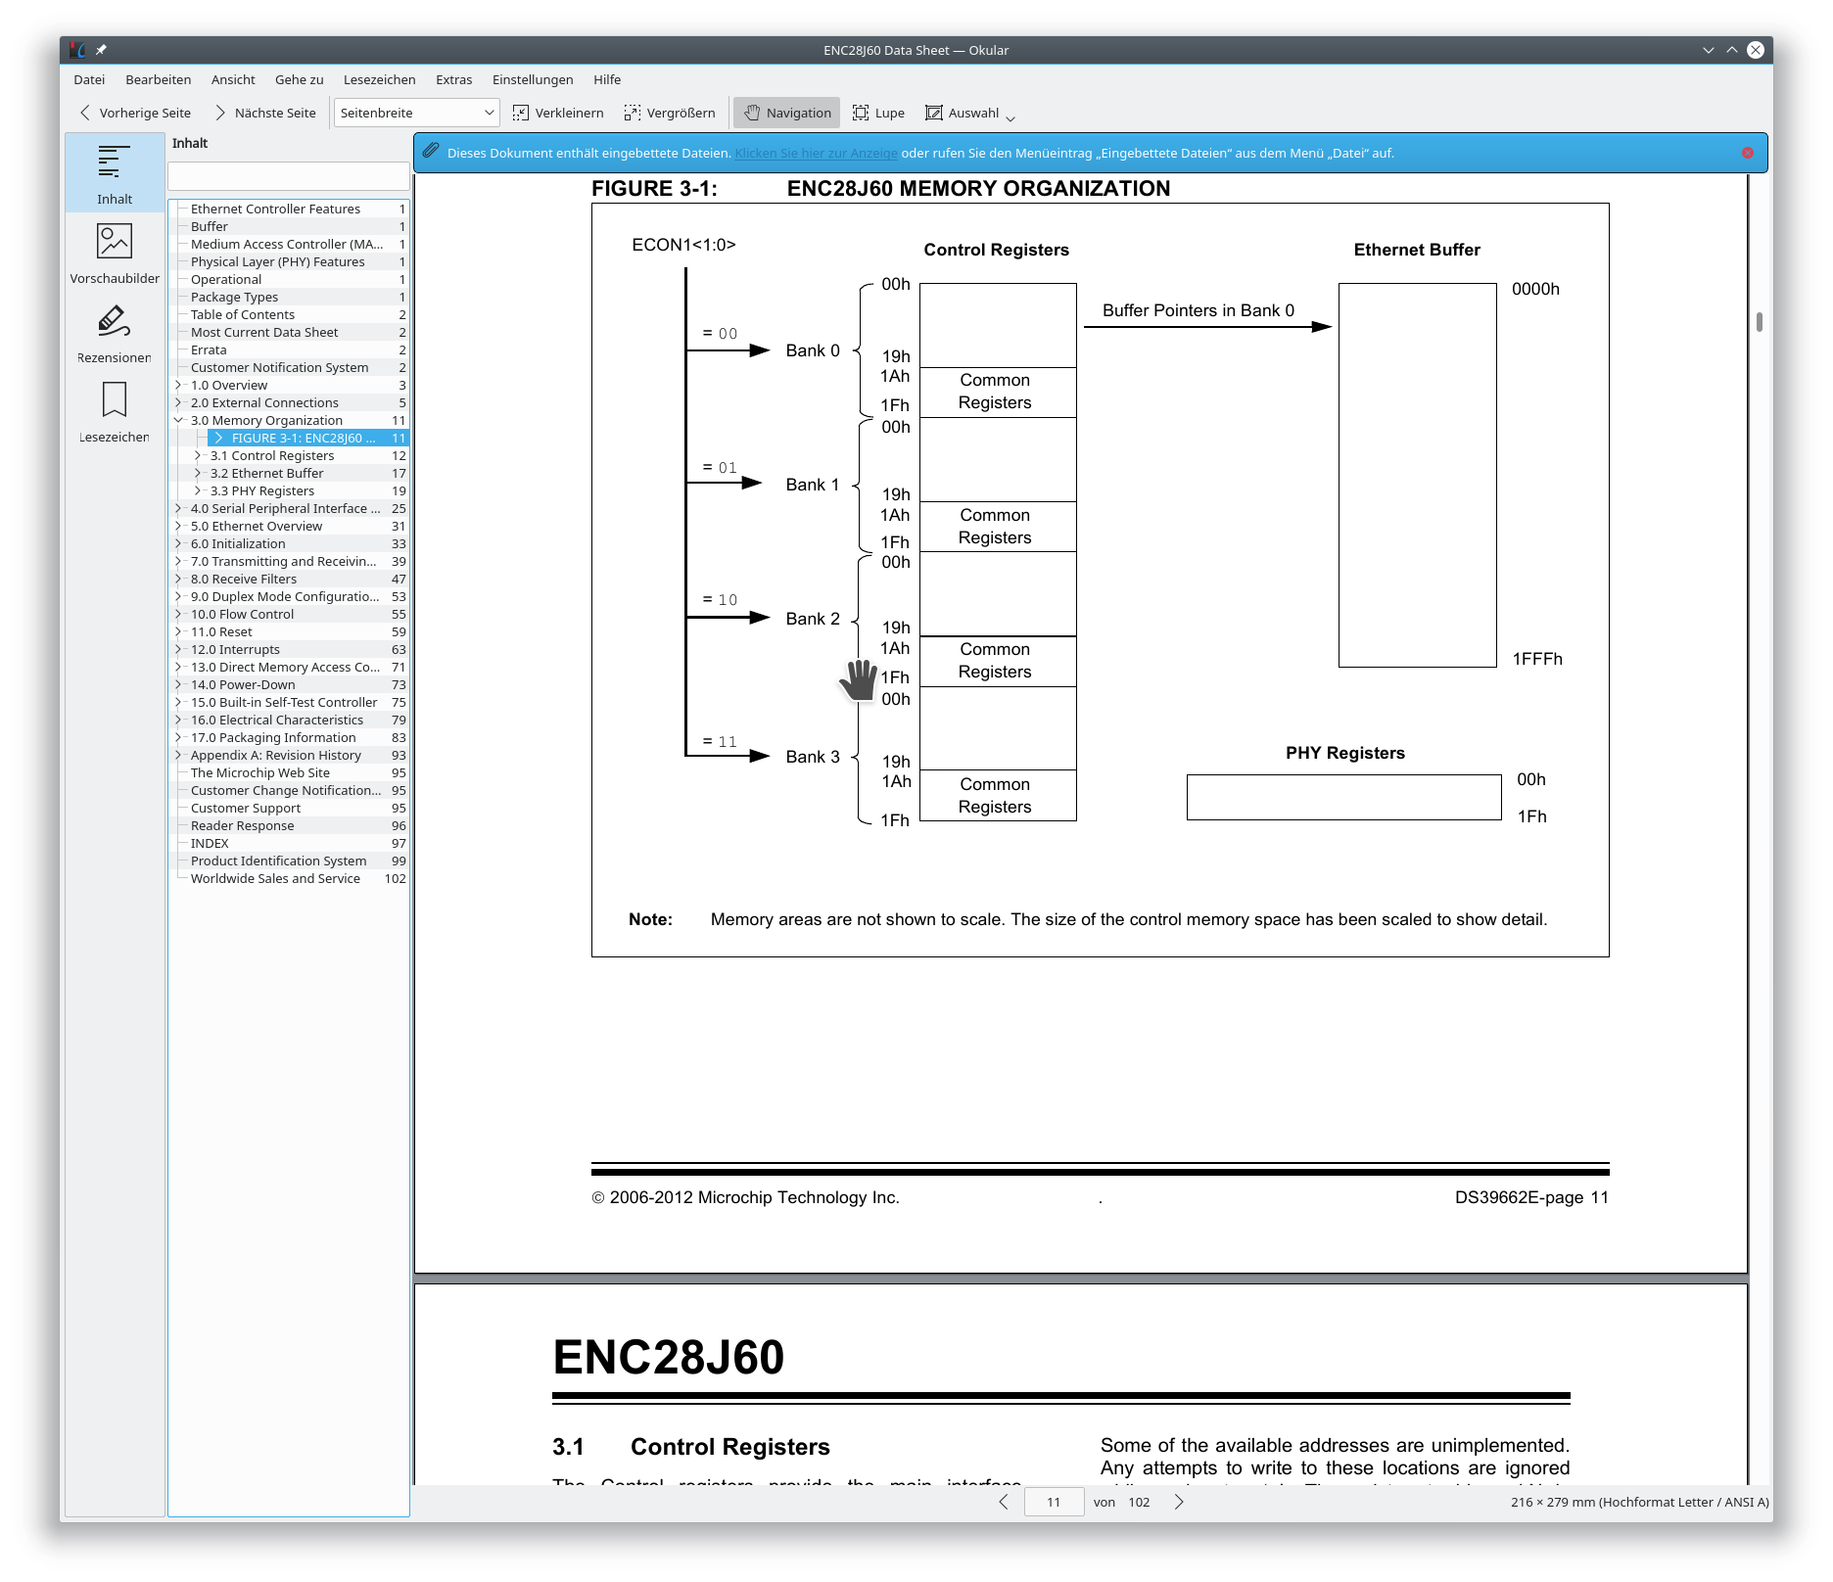Open the Ansicht menu
This screenshot has width=1833, height=1582.
tap(233, 79)
